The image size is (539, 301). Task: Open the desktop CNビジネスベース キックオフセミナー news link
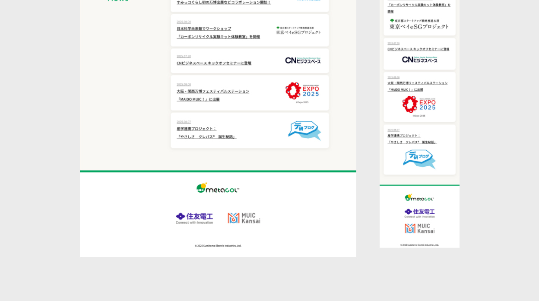point(214,63)
